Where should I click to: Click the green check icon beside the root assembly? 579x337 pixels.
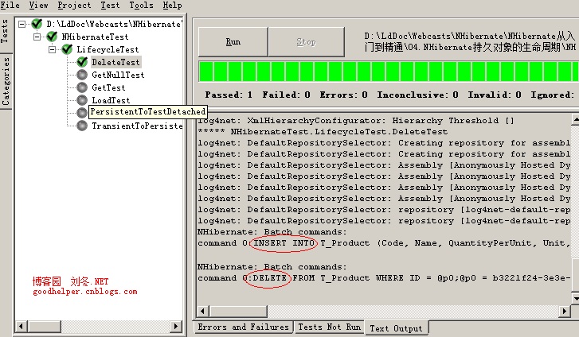(x=37, y=24)
